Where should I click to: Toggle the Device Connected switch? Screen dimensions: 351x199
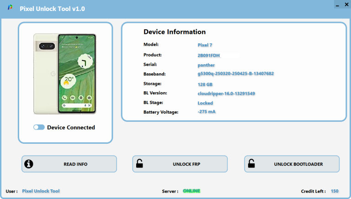coord(39,127)
